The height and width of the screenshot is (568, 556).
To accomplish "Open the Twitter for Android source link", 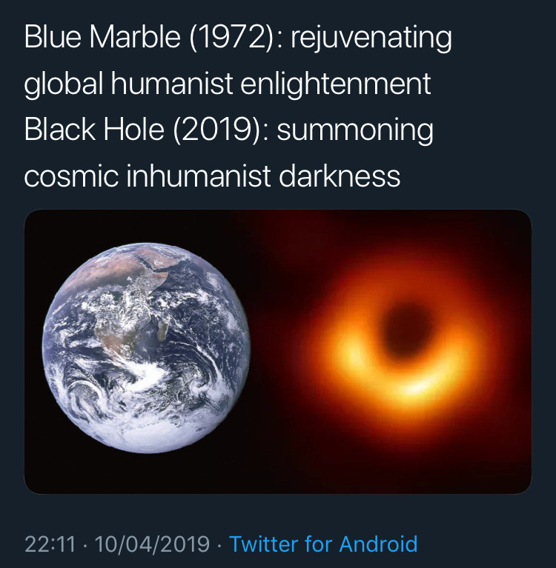I will (323, 544).
